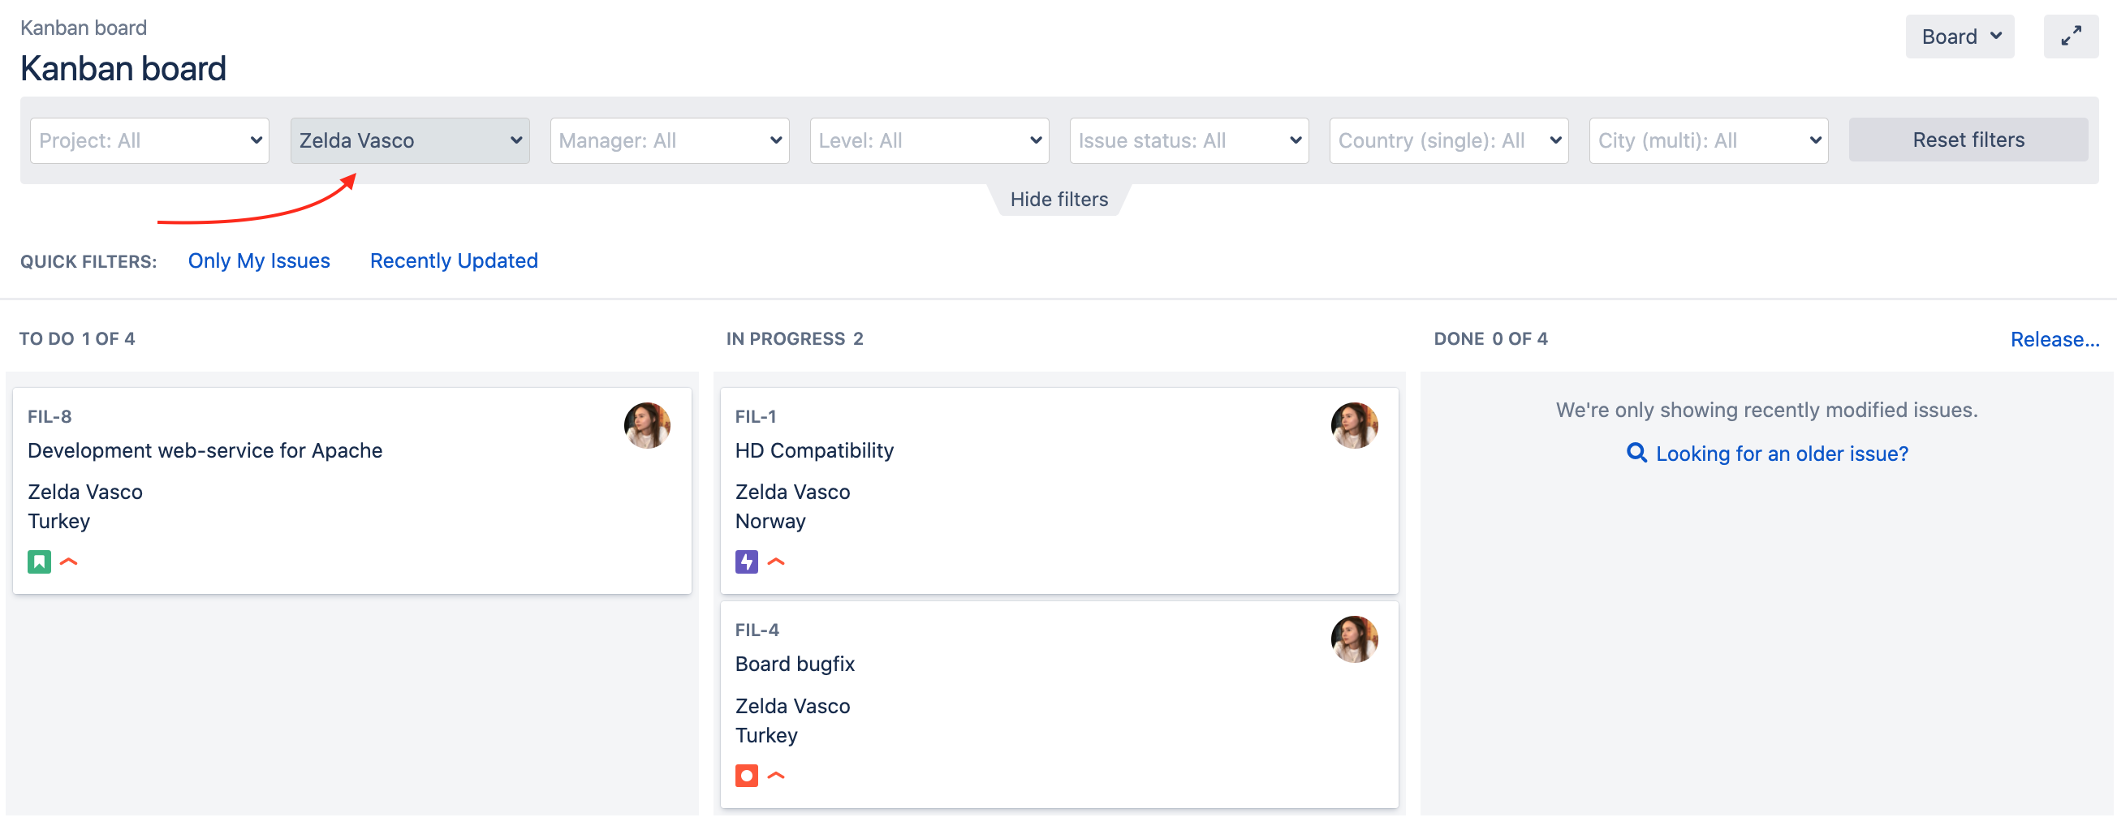This screenshot has height=826, width=2117.
Task: Open the Country (single) filter menu
Action: [1448, 140]
